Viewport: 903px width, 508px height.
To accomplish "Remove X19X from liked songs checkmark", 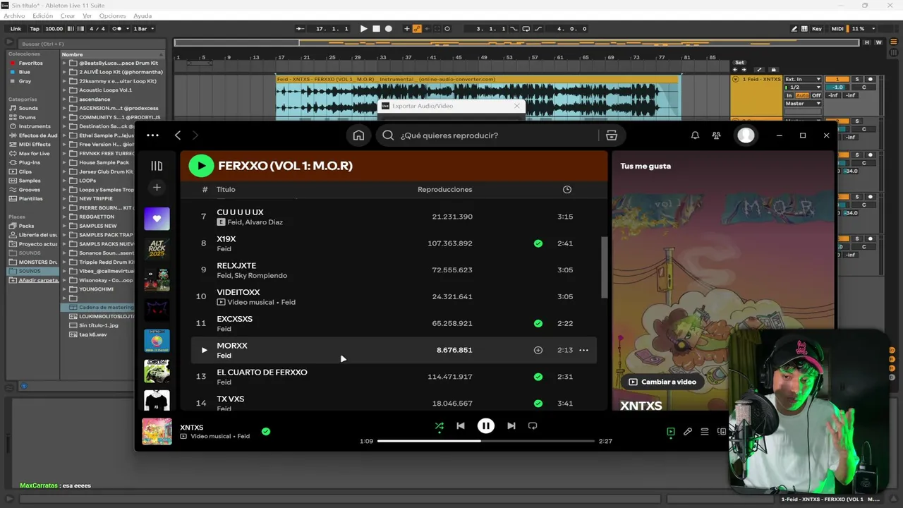I will click(x=538, y=243).
